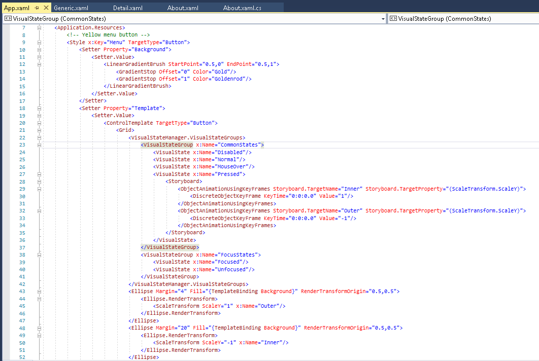
Task: Click Property="Template" on the Setter
Action: 132,108
